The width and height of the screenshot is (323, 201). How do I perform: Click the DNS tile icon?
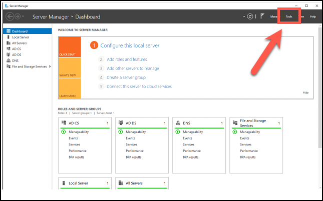coord(178,123)
